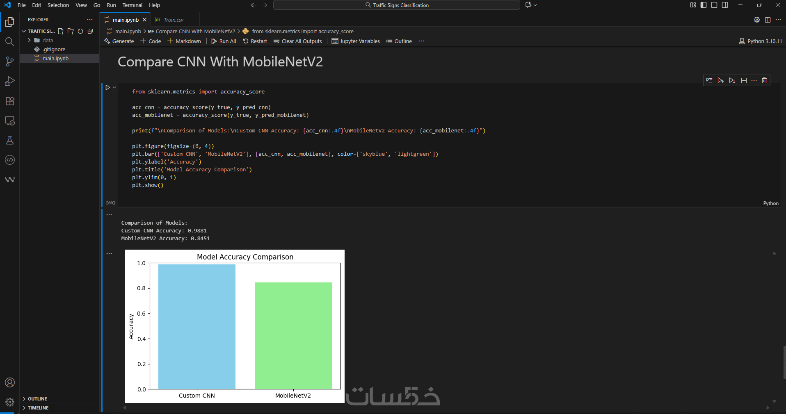Viewport: 786px width, 414px height.
Task: Open the Remote Explorer view
Action: (10, 121)
